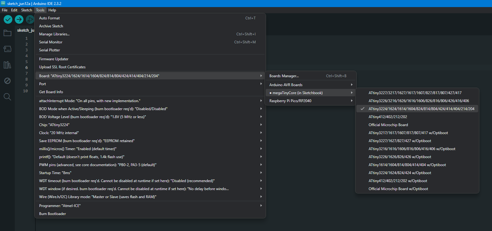Expand BOD Mode when Active/Sleeping submenu
The image size is (492, 231).
coord(150,109)
